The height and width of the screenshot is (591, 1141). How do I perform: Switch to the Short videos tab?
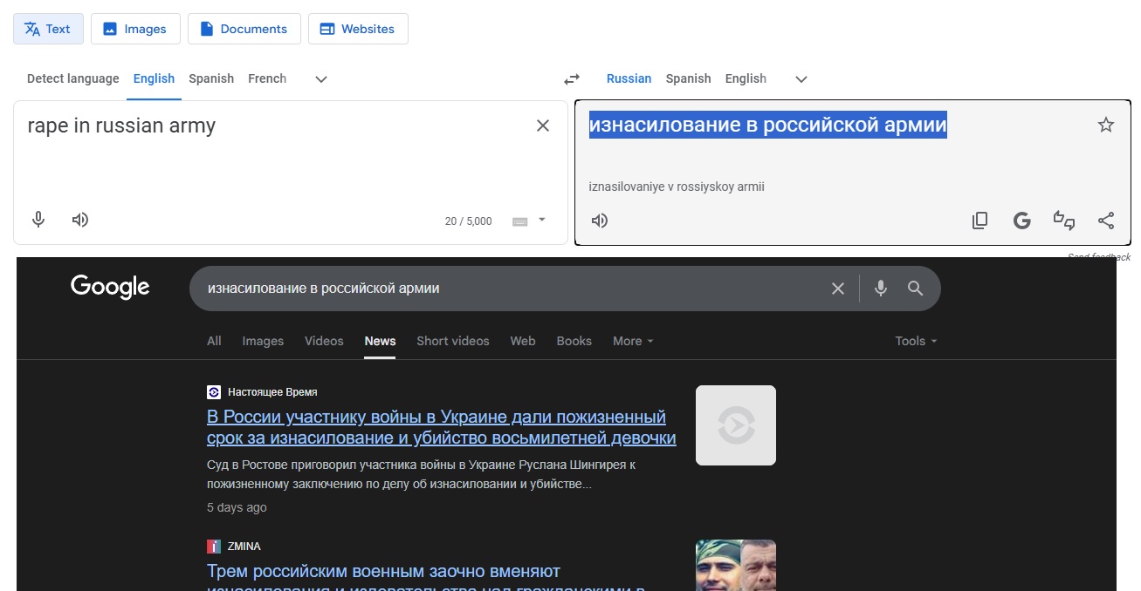pyautogui.click(x=453, y=341)
